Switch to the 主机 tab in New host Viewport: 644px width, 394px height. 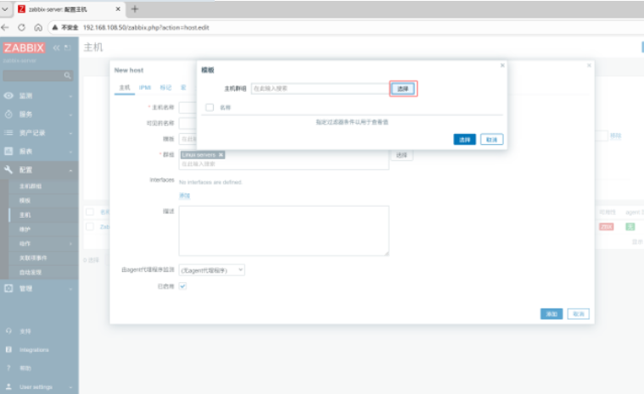tap(125, 88)
